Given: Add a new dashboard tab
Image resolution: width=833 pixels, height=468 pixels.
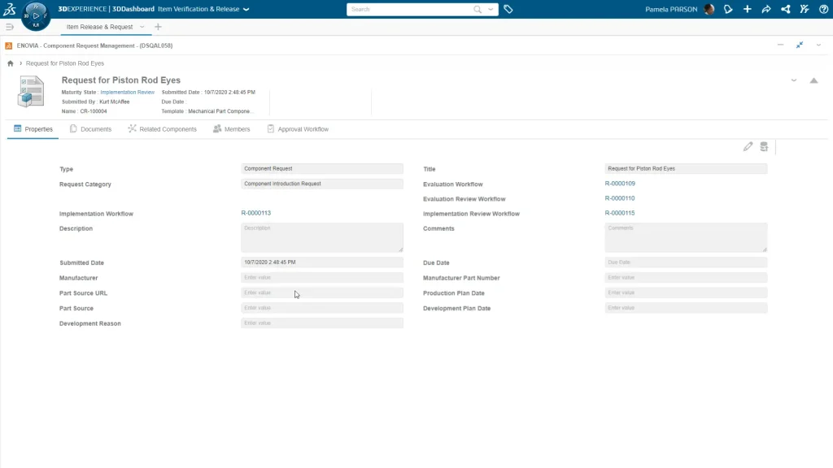Looking at the screenshot, I should point(158,27).
